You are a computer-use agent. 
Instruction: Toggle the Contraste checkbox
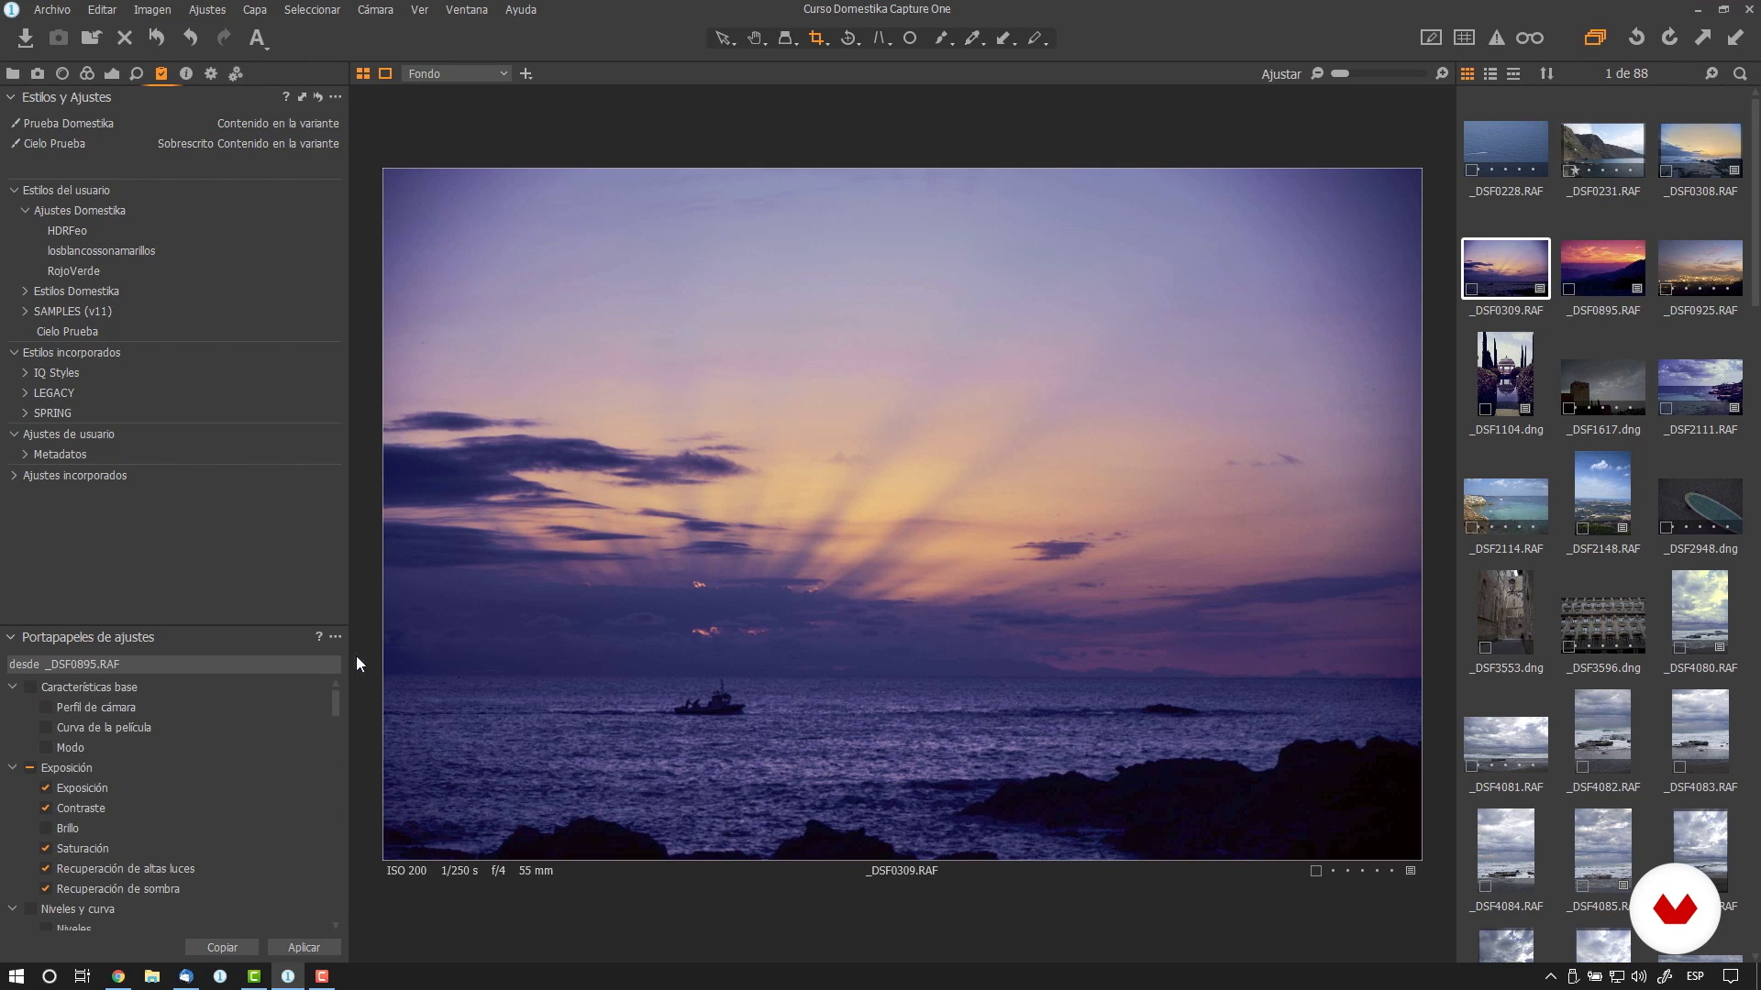(x=46, y=808)
